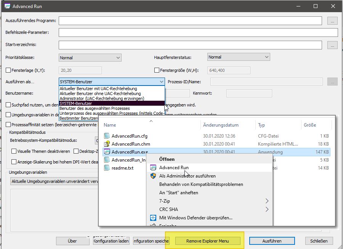This screenshot has height=249, width=343.
Task: Toggle Visuelle Themen deaktivieren checkbox
Action: click(x=14, y=151)
